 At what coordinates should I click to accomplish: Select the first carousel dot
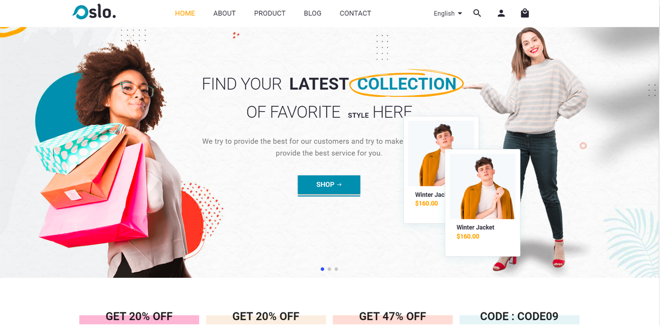(x=322, y=269)
